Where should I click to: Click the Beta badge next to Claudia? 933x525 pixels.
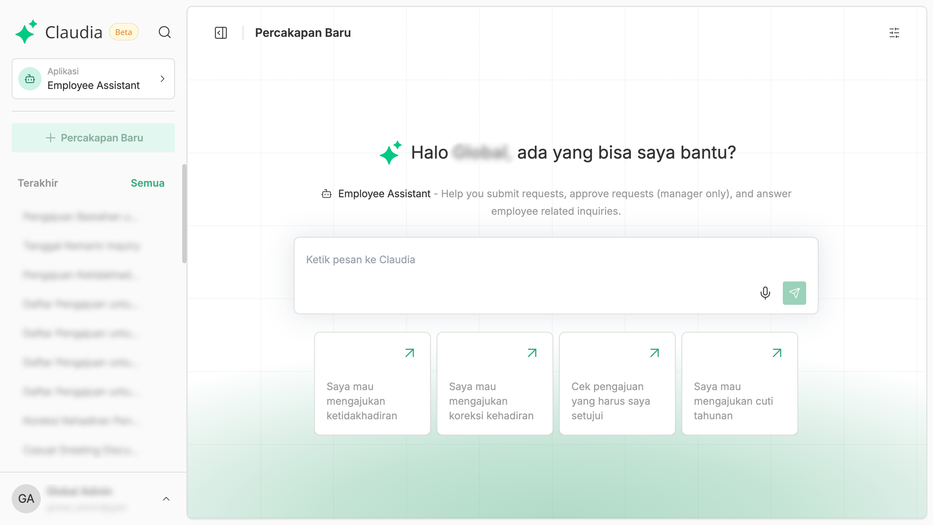click(124, 32)
